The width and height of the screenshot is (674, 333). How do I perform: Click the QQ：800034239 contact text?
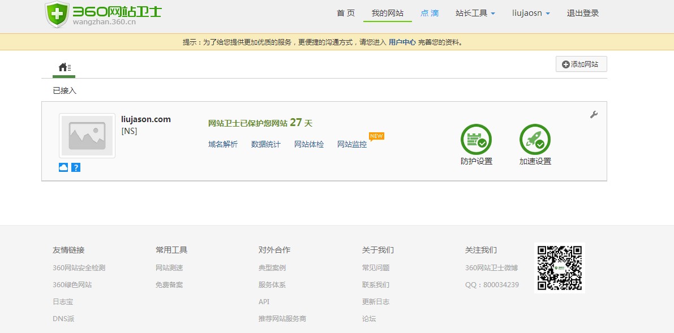click(492, 285)
